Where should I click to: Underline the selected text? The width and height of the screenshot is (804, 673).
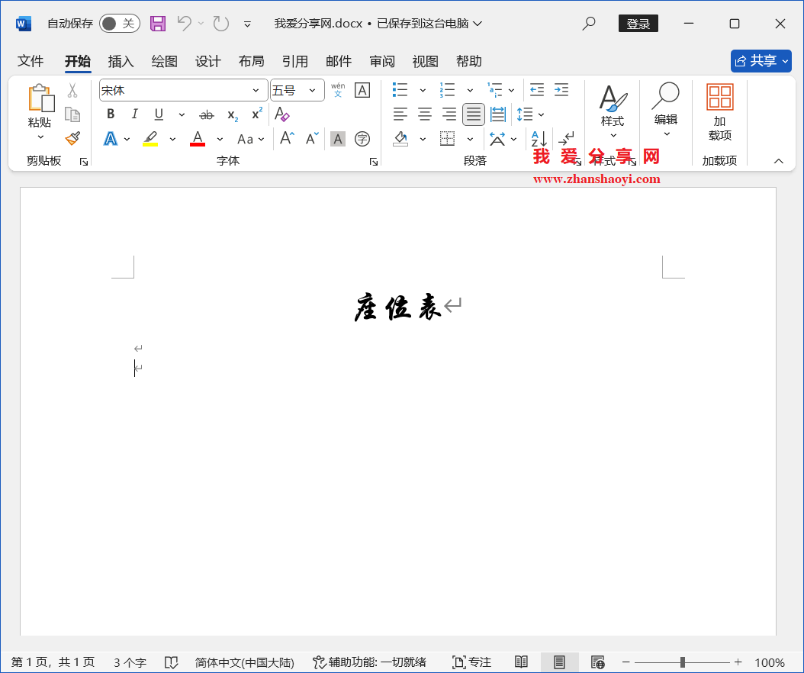pos(159,114)
